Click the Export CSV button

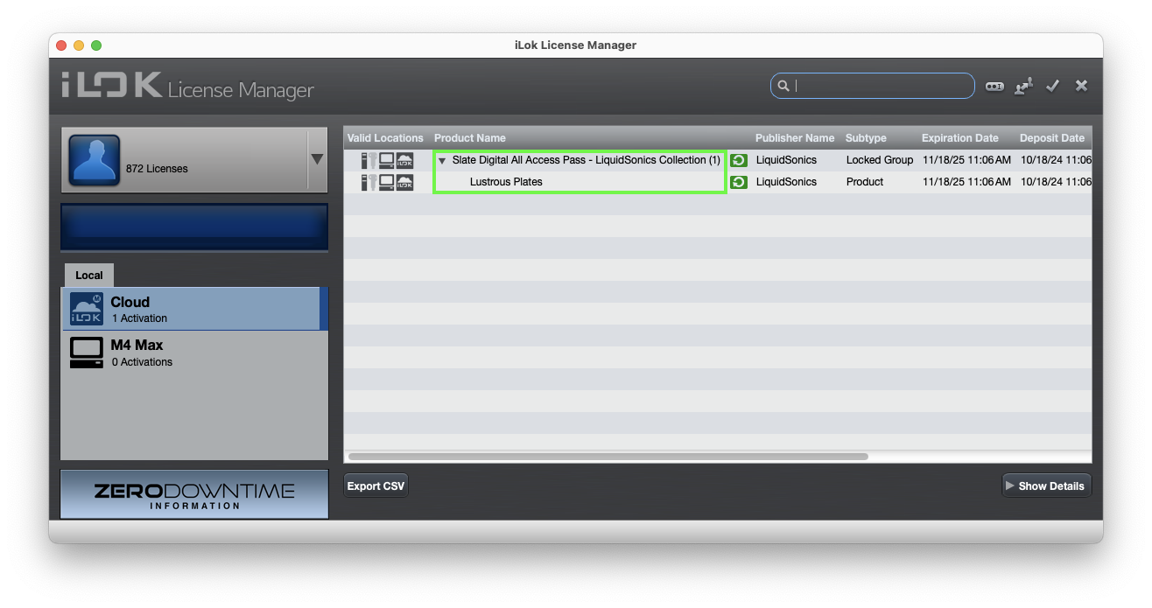376,486
